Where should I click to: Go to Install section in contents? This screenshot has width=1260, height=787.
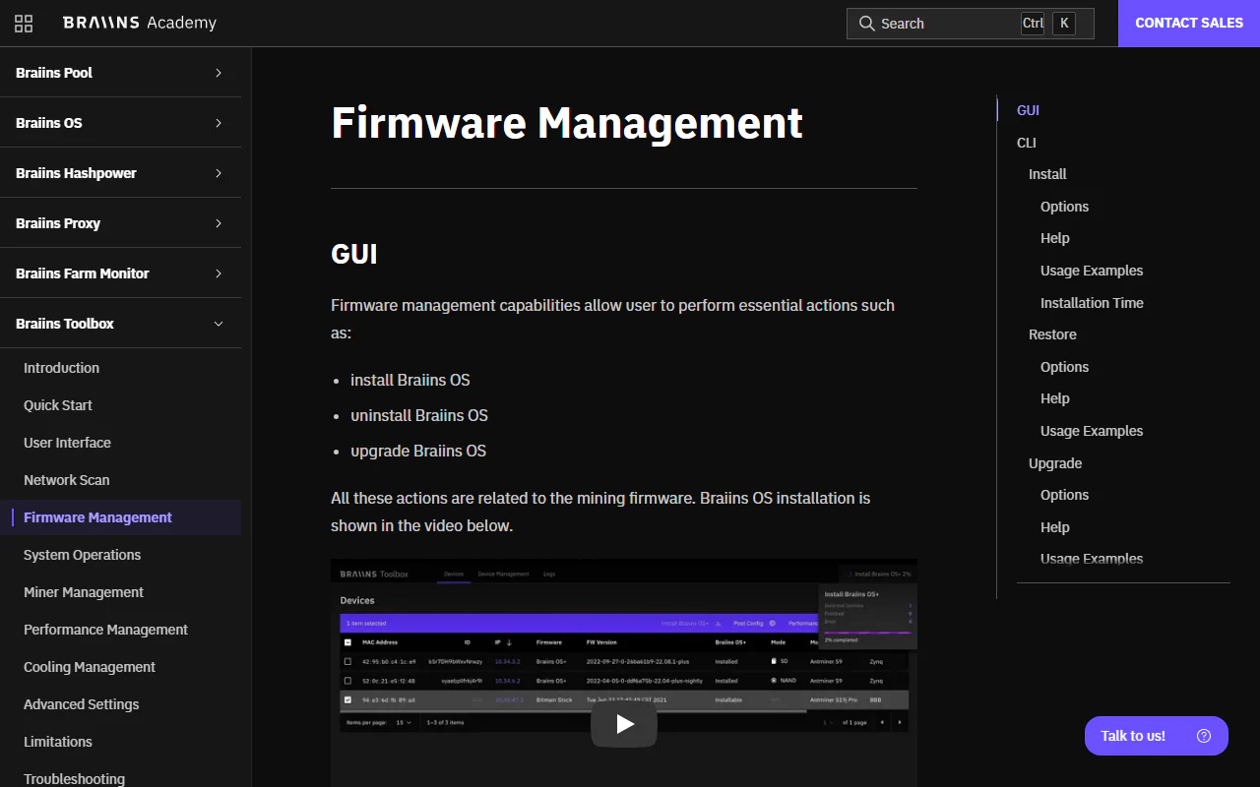[x=1047, y=174]
